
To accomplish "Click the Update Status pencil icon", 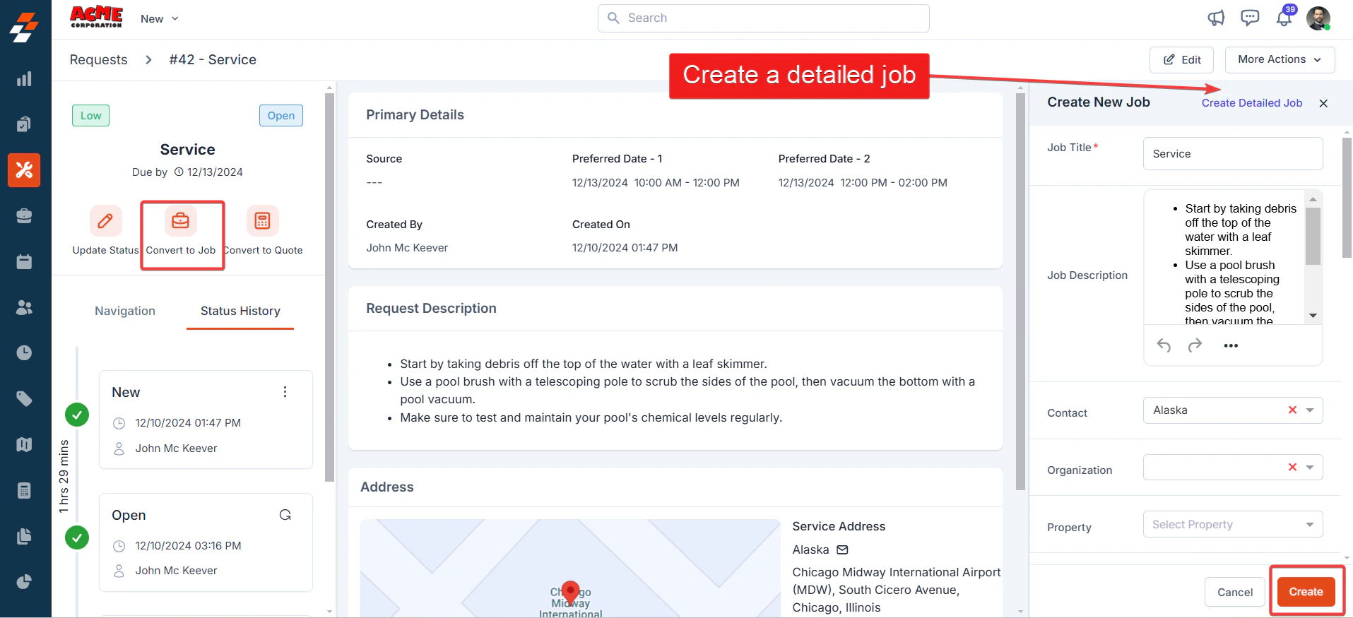I will pyautogui.click(x=105, y=221).
